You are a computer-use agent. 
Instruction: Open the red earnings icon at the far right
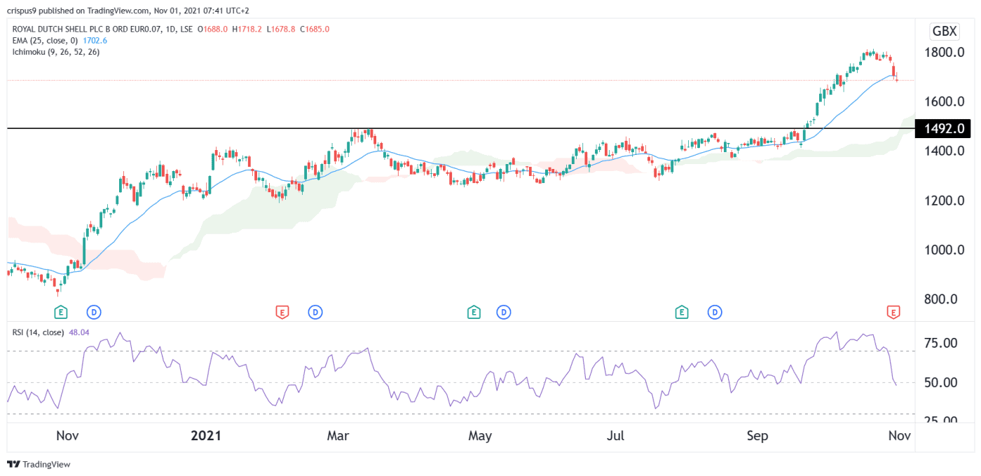coord(893,312)
